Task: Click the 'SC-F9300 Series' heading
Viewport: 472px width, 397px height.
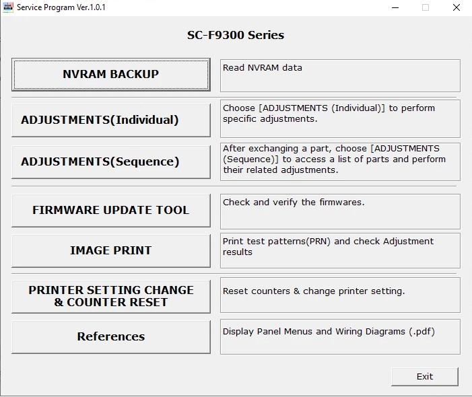Action: pos(236,35)
